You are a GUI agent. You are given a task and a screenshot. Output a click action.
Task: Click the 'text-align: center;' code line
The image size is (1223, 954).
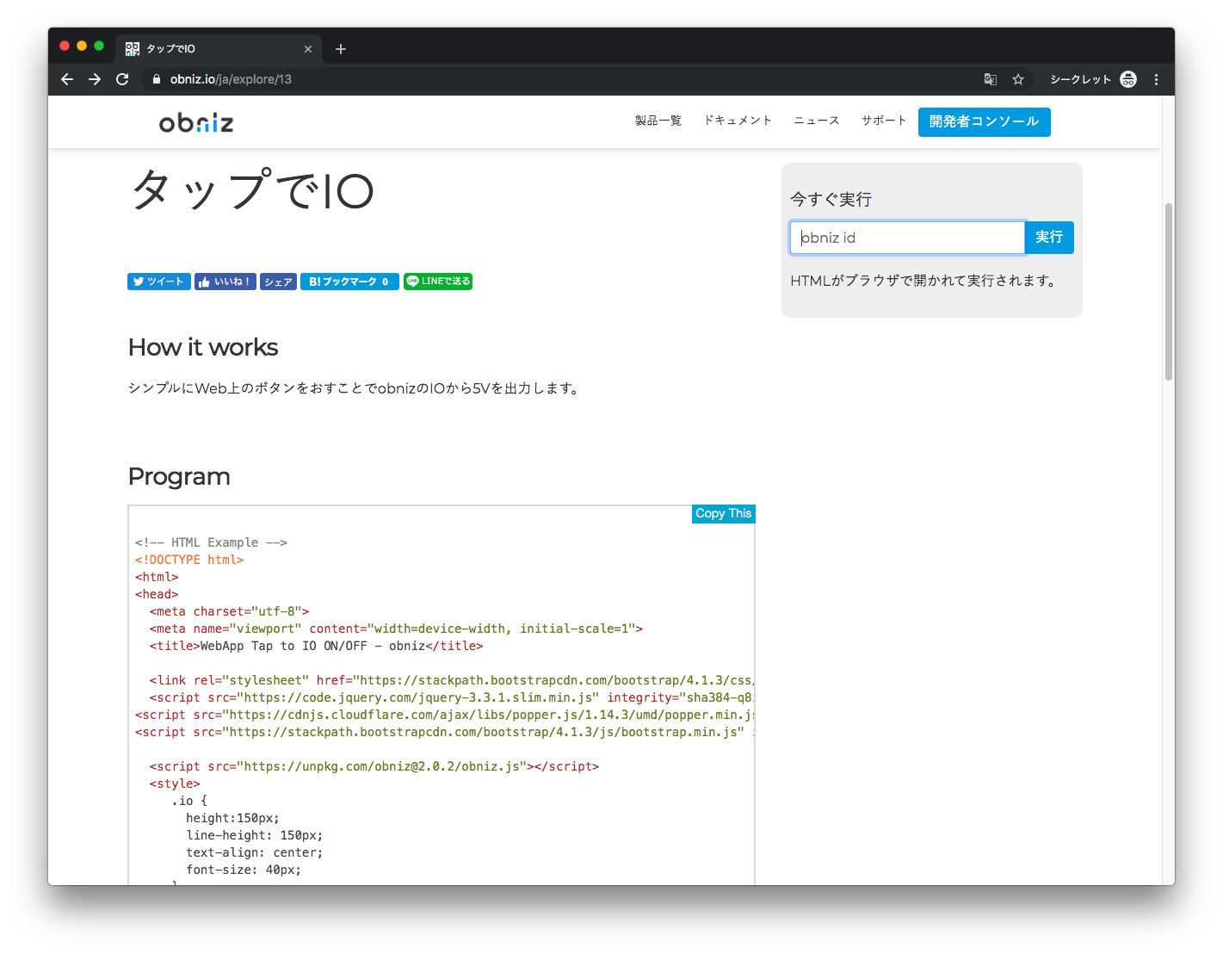pos(255,852)
